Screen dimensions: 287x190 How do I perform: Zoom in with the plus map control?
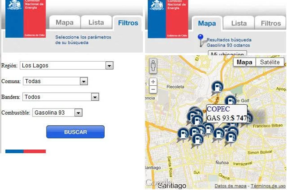click(153, 82)
